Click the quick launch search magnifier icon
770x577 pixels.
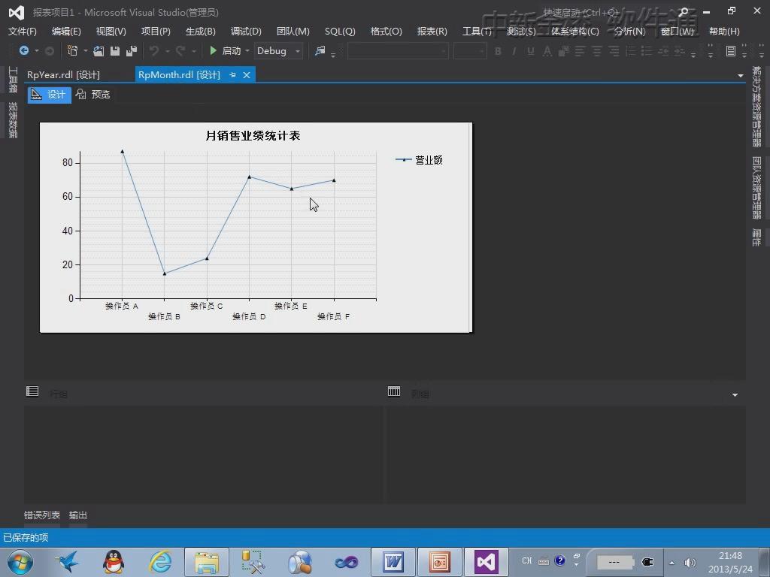pyautogui.click(x=683, y=12)
